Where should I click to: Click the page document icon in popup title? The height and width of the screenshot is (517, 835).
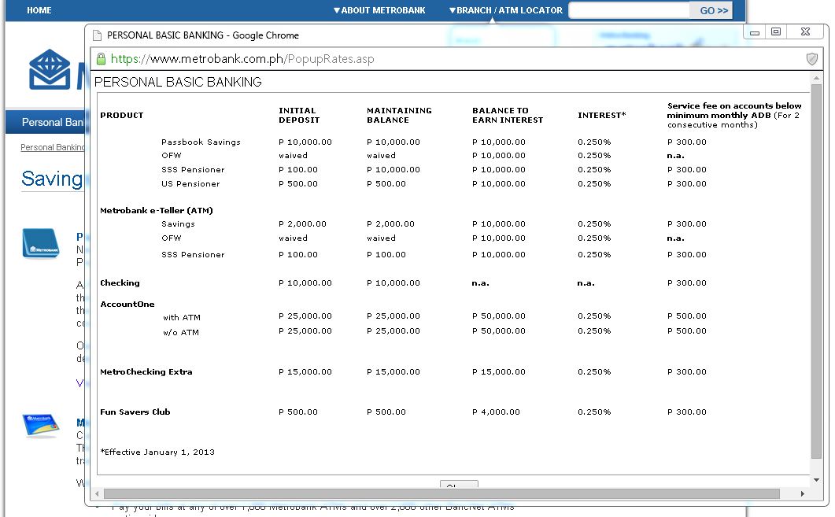97,35
